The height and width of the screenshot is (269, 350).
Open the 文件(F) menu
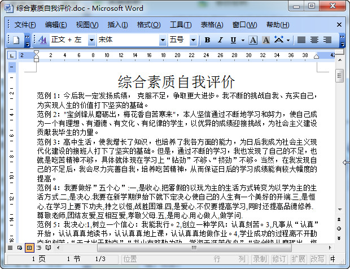[25, 24]
